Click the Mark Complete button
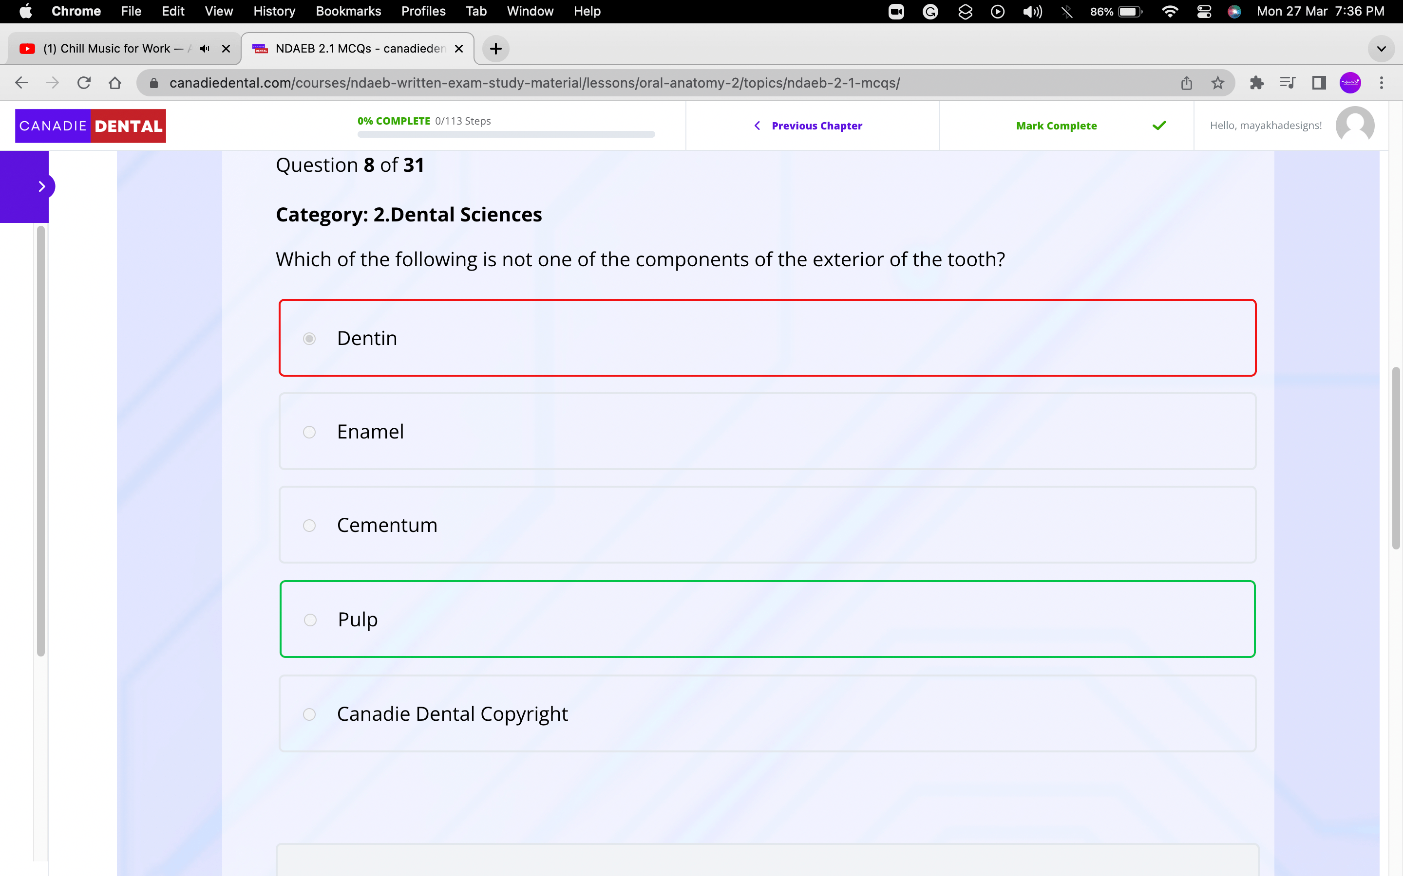 (1056, 125)
